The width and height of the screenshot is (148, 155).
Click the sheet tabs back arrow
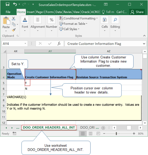pyautogui.click(x=6, y=128)
